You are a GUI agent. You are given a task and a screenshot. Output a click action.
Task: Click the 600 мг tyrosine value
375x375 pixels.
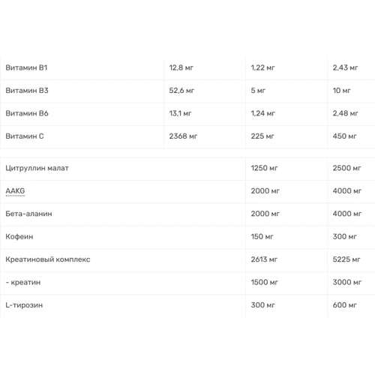coord(344,305)
